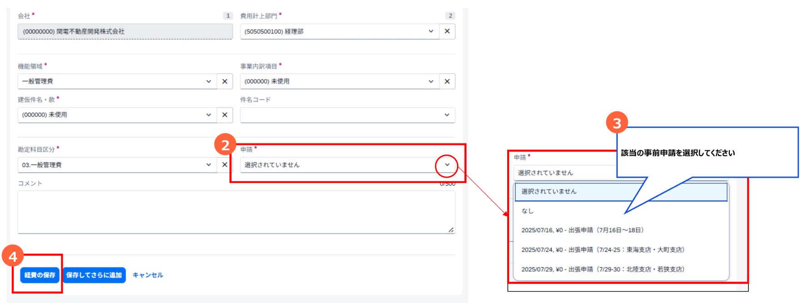Open the 費用計上部門 dropdown arrow
The image size is (802, 307).
[431, 31]
